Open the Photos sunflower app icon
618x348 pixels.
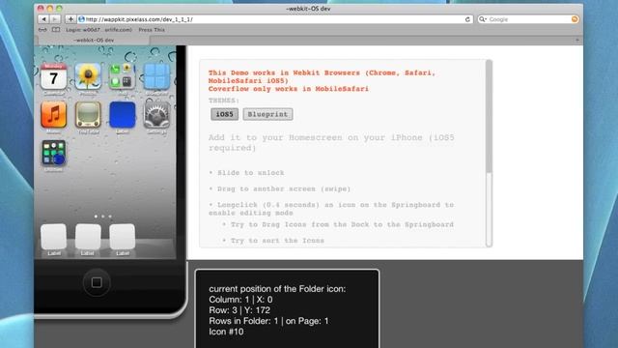coord(88,76)
